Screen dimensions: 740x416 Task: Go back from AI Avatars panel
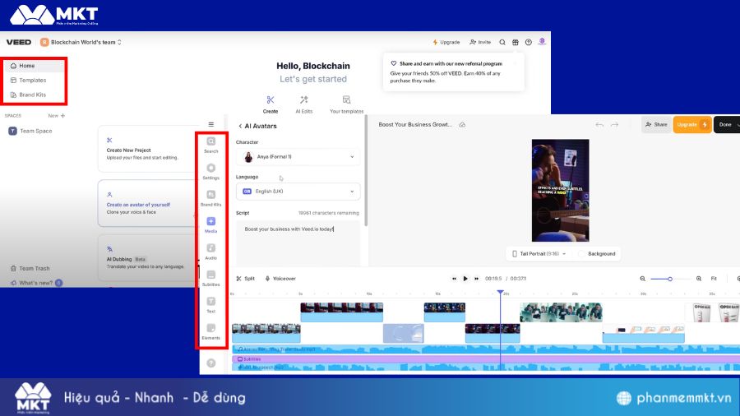240,126
